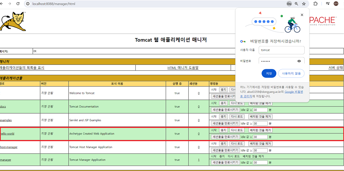Click the Tomcat cat logo
344x171 pixels.
pyautogui.click(x=13, y=21)
